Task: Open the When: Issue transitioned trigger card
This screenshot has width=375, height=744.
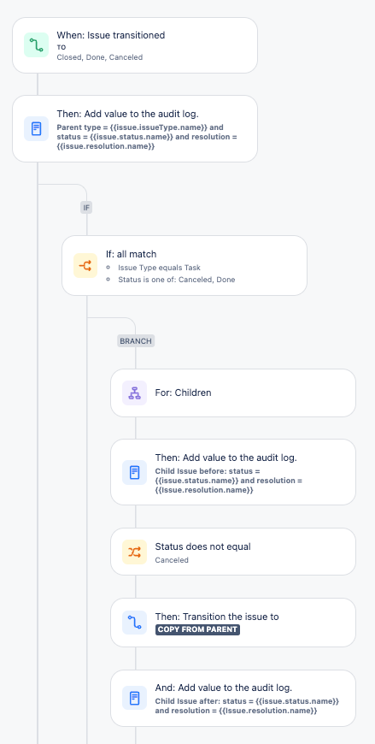Action: click(x=135, y=45)
